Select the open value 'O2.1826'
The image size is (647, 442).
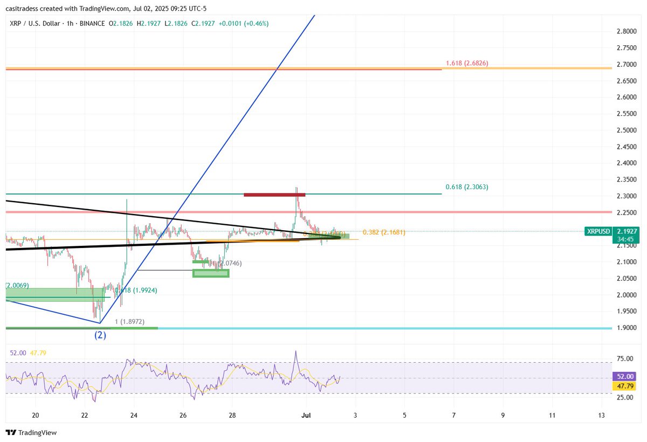(121, 24)
